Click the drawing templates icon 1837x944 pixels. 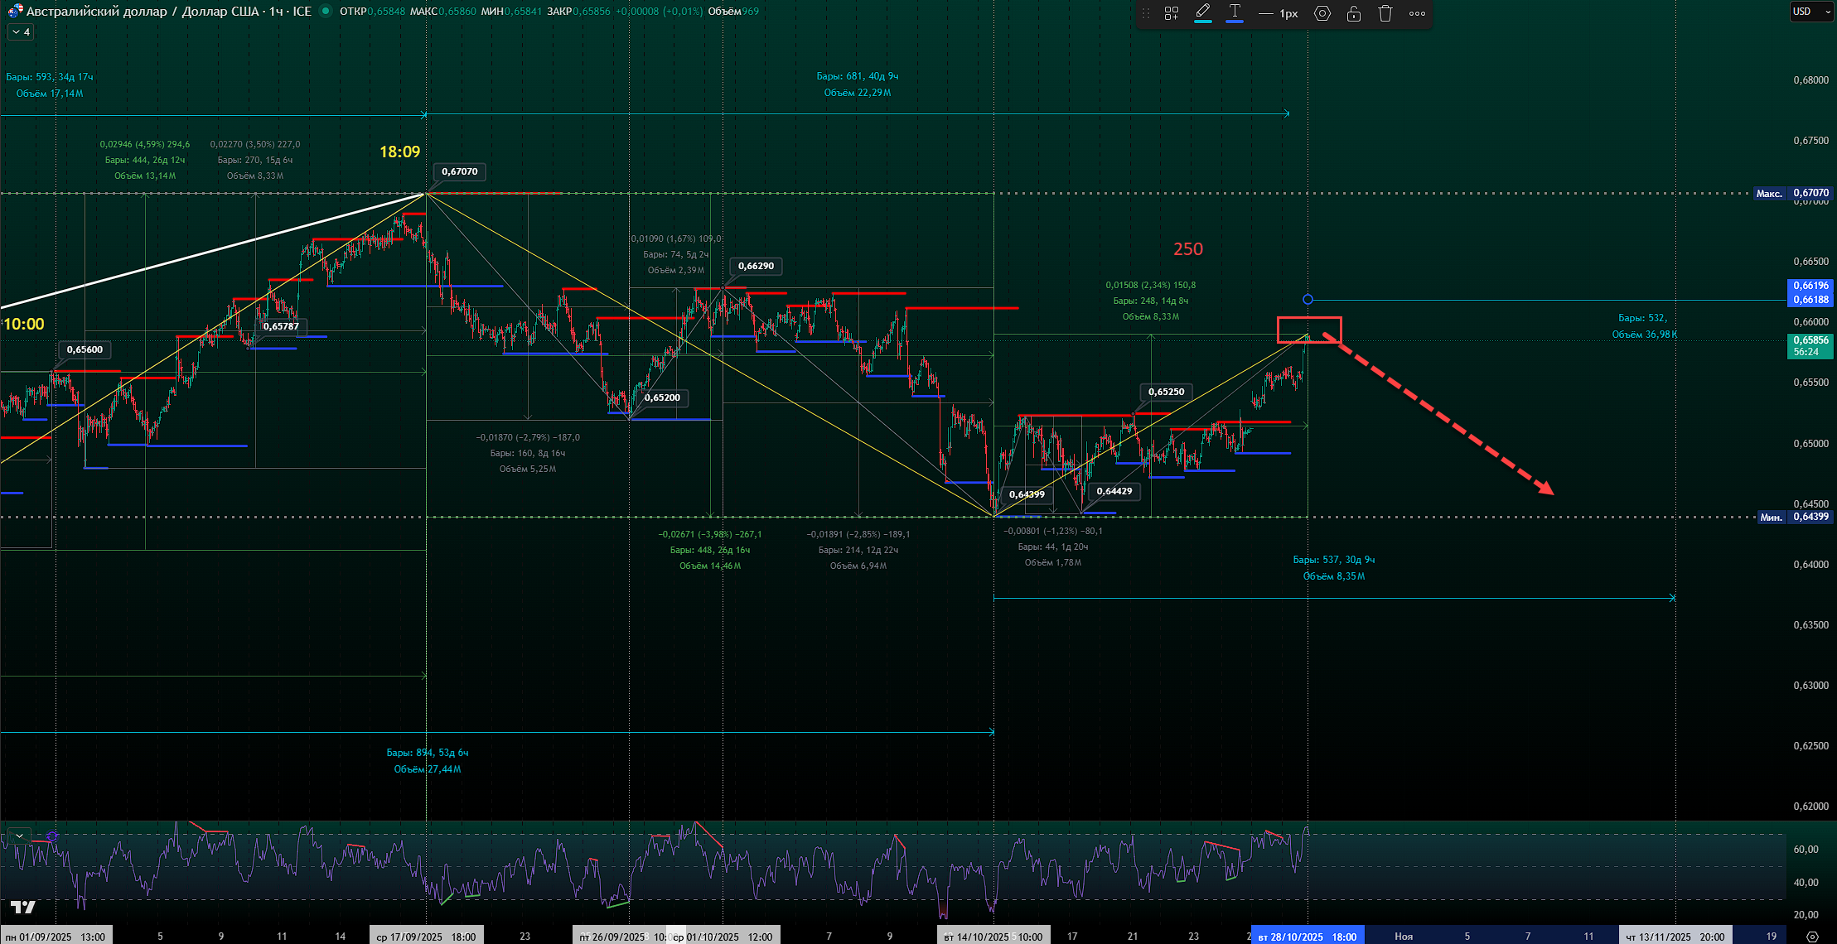[1171, 13]
